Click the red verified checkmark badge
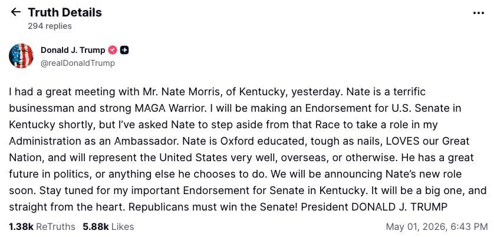 click(113, 50)
